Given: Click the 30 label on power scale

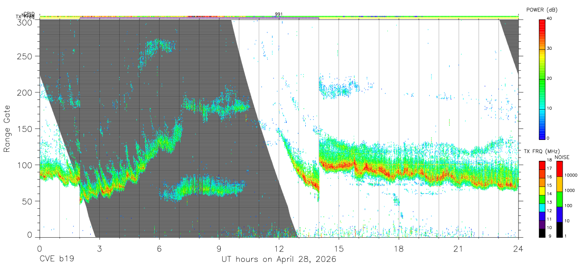Looking at the screenshot, I should click(x=550, y=49).
